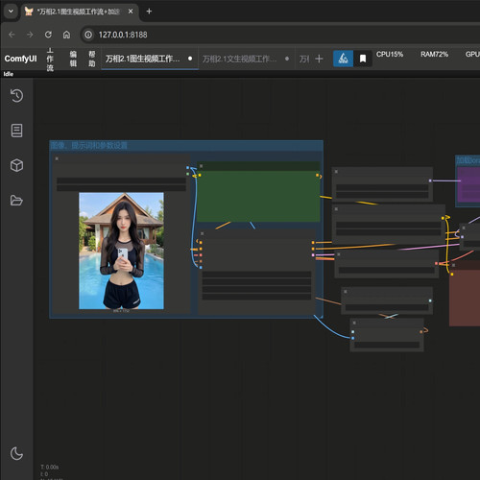Close the 万相2.1图生视频工作流 browser tab
Screen dimensions: 480x480
[131, 12]
